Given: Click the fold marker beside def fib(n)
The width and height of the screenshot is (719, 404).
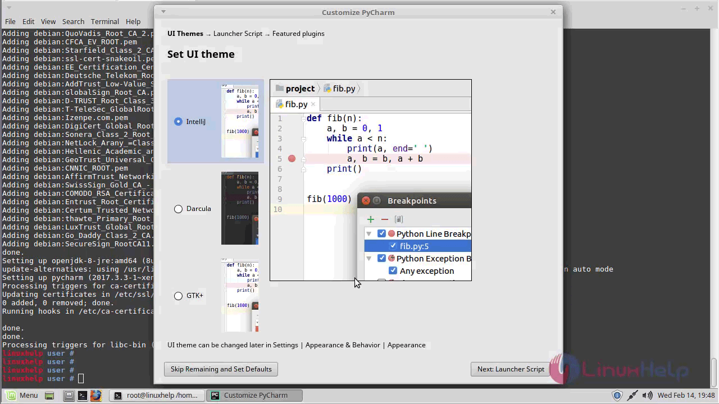Looking at the screenshot, I should click(x=303, y=118).
